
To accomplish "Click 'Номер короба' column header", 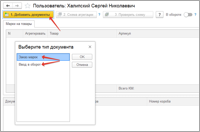I will (x=173, y=101).
